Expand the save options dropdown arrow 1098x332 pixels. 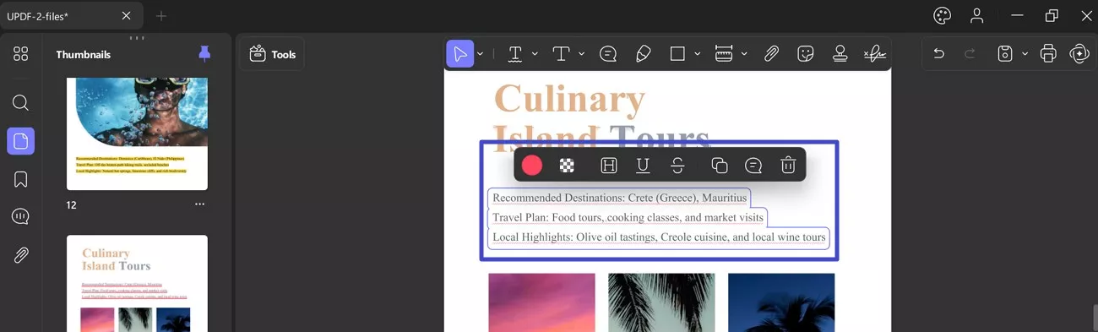tap(1025, 54)
